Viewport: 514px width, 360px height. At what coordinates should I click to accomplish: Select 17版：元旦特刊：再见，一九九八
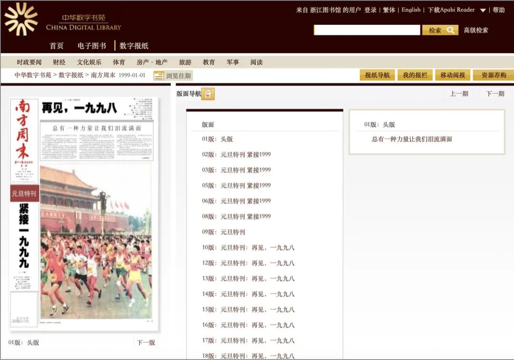click(248, 341)
